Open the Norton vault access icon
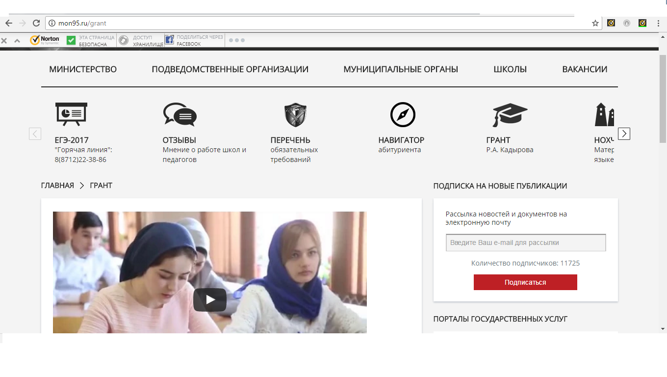The height and width of the screenshot is (377, 667). point(124,40)
